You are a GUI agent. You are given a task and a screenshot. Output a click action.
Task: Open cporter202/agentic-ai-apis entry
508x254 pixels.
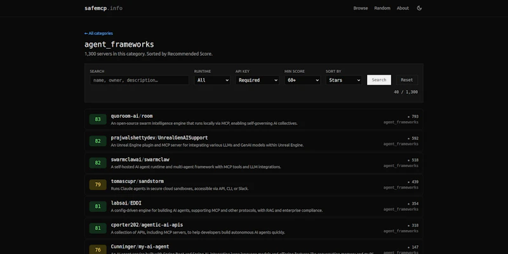click(253, 228)
